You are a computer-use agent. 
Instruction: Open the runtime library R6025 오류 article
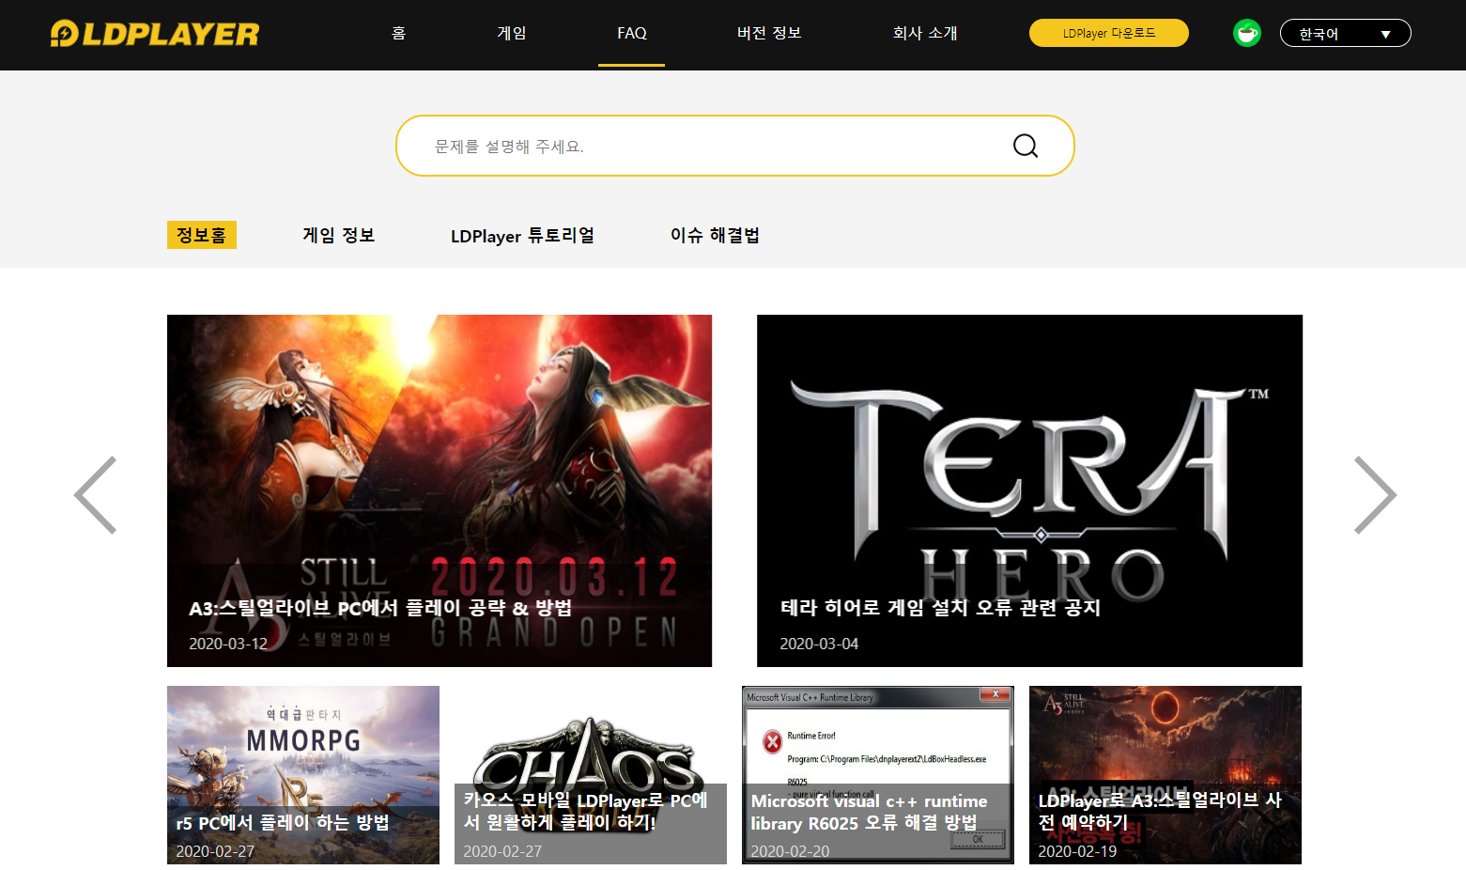point(878,775)
